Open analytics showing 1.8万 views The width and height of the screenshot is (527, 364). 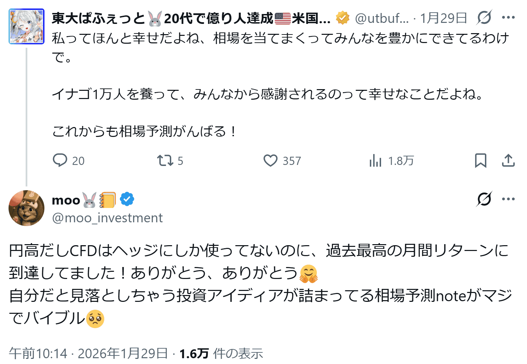pyautogui.click(x=375, y=160)
